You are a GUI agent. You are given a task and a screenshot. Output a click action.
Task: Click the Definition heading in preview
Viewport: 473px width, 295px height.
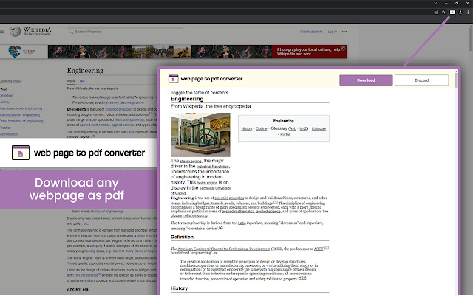[x=182, y=237]
